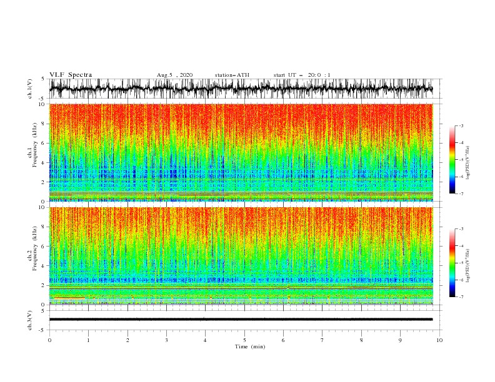The width and height of the screenshot is (495, 382).
Task: Click time axis tick label "4"
Action: click(x=205, y=340)
